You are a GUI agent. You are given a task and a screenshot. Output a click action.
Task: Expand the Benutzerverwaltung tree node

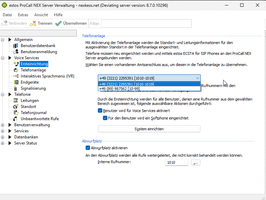click(3, 125)
